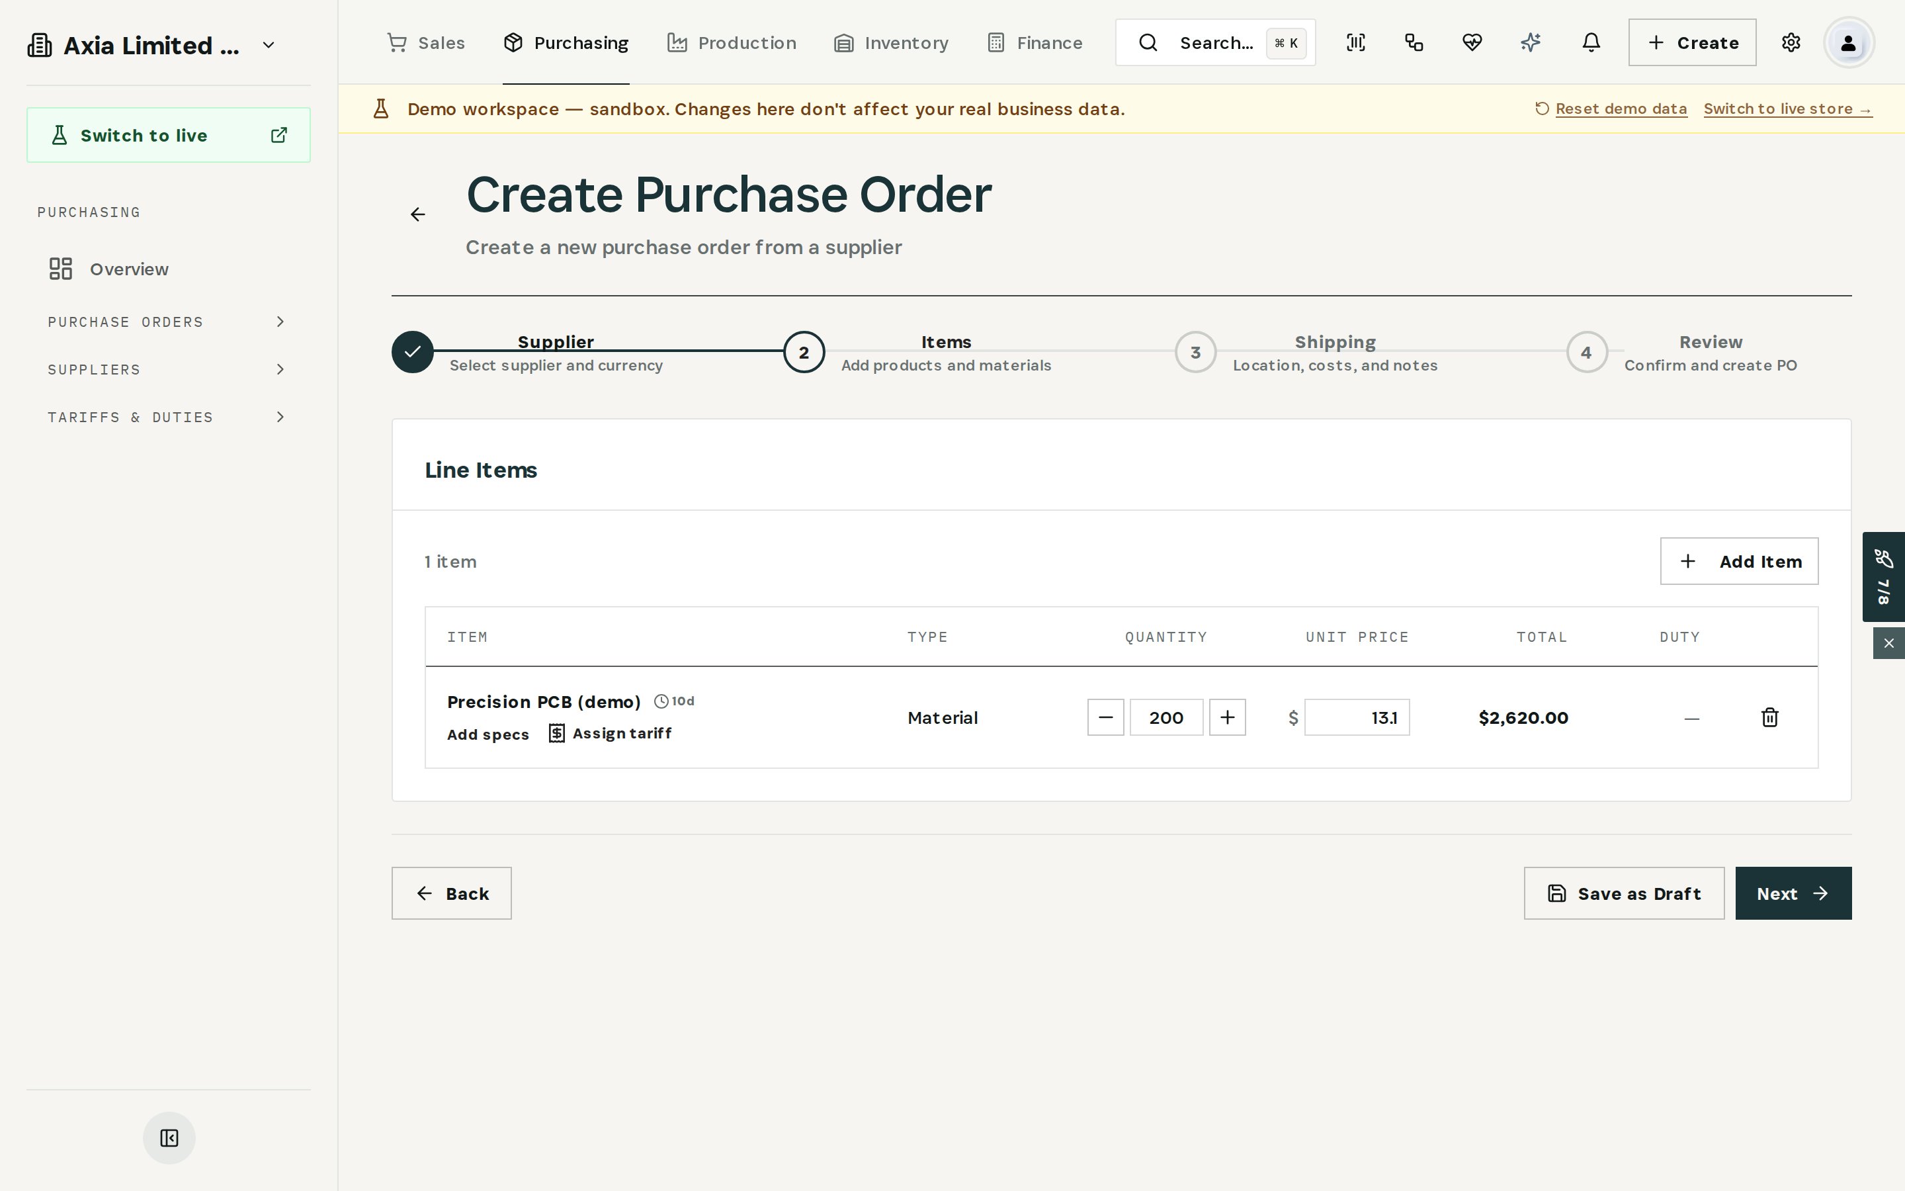The image size is (1905, 1191).
Task: Open the user profile avatar
Action: (x=1848, y=42)
